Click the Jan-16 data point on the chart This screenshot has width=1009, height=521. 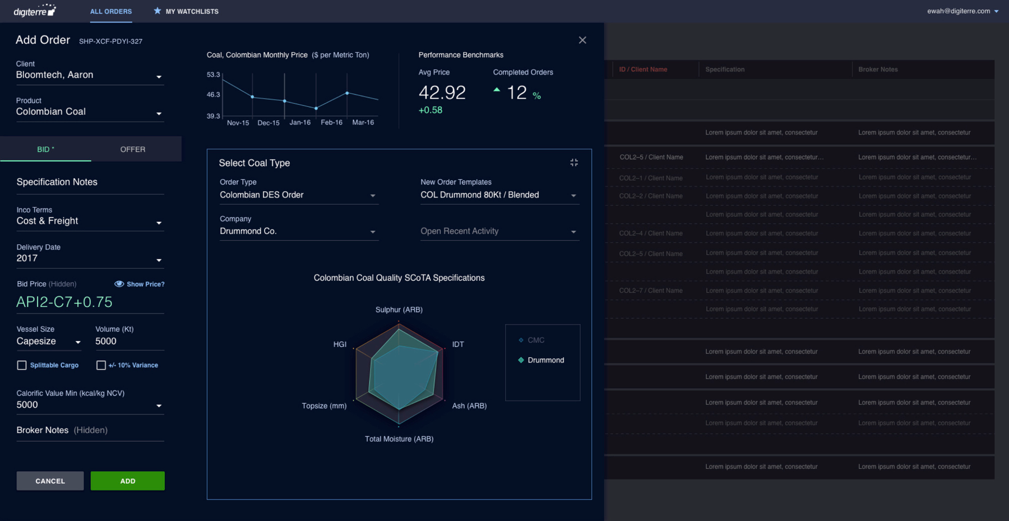pos(285,101)
